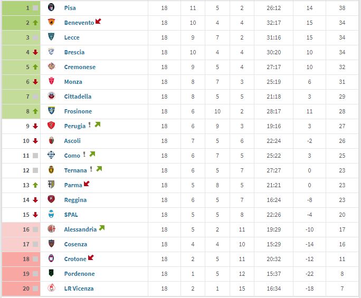Click red downward arrow beside Benevento name

(98, 22)
